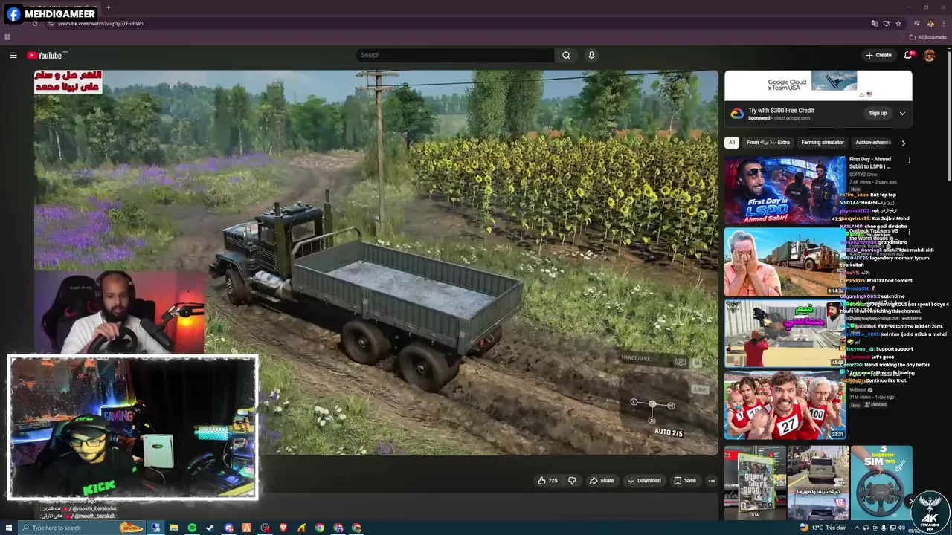Image resolution: width=952 pixels, height=535 pixels.
Task: Click the video player area
Action: (376, 262)
